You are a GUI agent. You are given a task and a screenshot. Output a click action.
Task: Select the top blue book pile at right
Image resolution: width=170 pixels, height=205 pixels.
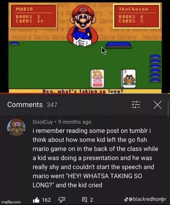coord(155,57)
